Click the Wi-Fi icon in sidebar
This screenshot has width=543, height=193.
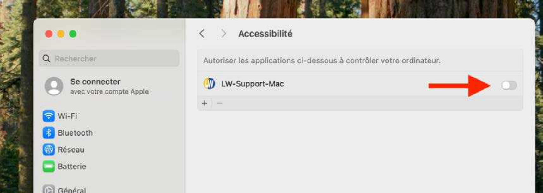pyautogui.click(x=48, y=116)
